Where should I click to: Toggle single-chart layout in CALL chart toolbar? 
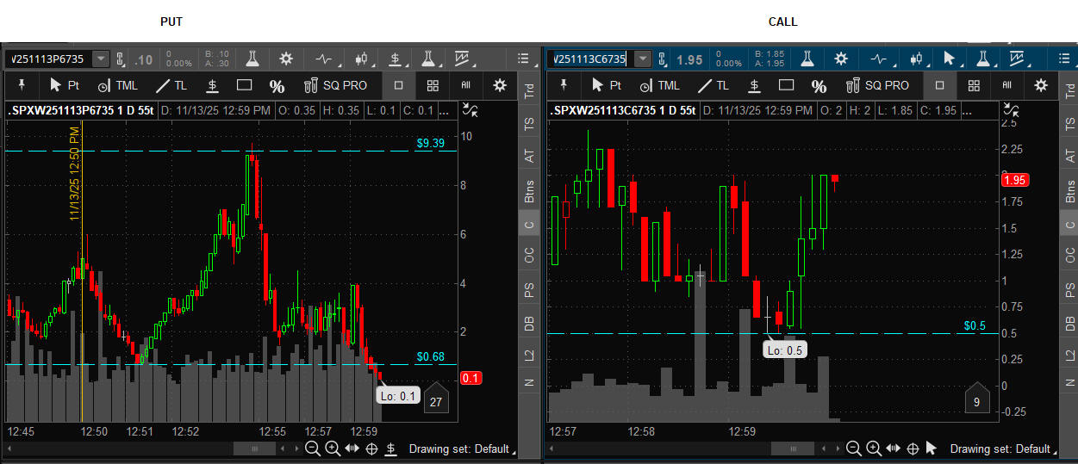939,85
